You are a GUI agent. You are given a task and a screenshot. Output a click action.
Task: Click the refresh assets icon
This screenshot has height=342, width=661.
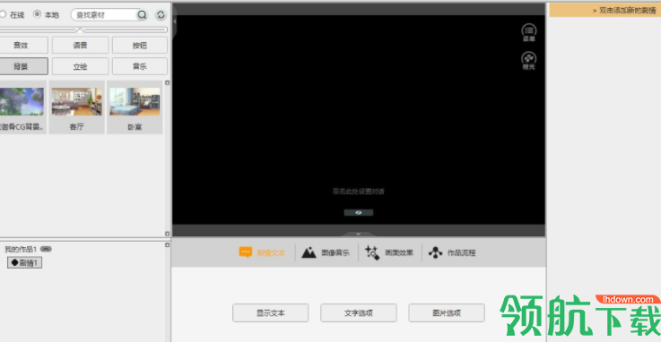pyautogui.click(x=161, y=14)
